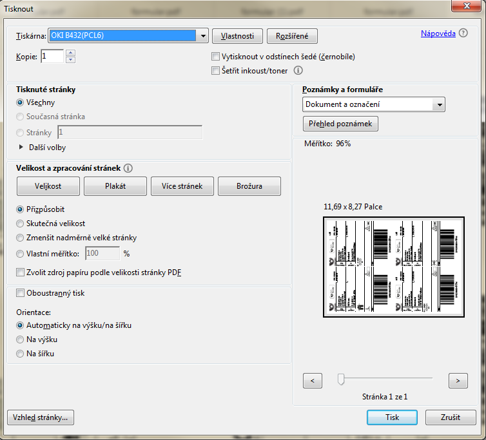486x440 pixels.
Task: Click the print preview thumbnail
Action: (393, 267)
